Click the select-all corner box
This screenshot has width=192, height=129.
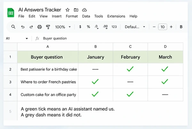tap(10, 47)
